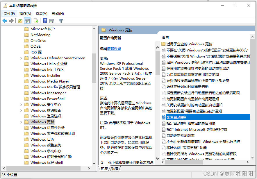Screen dimensions: 257x179
Task: Click the 策略设置 link
Action: pyautogui.click(x=114, y=49)
